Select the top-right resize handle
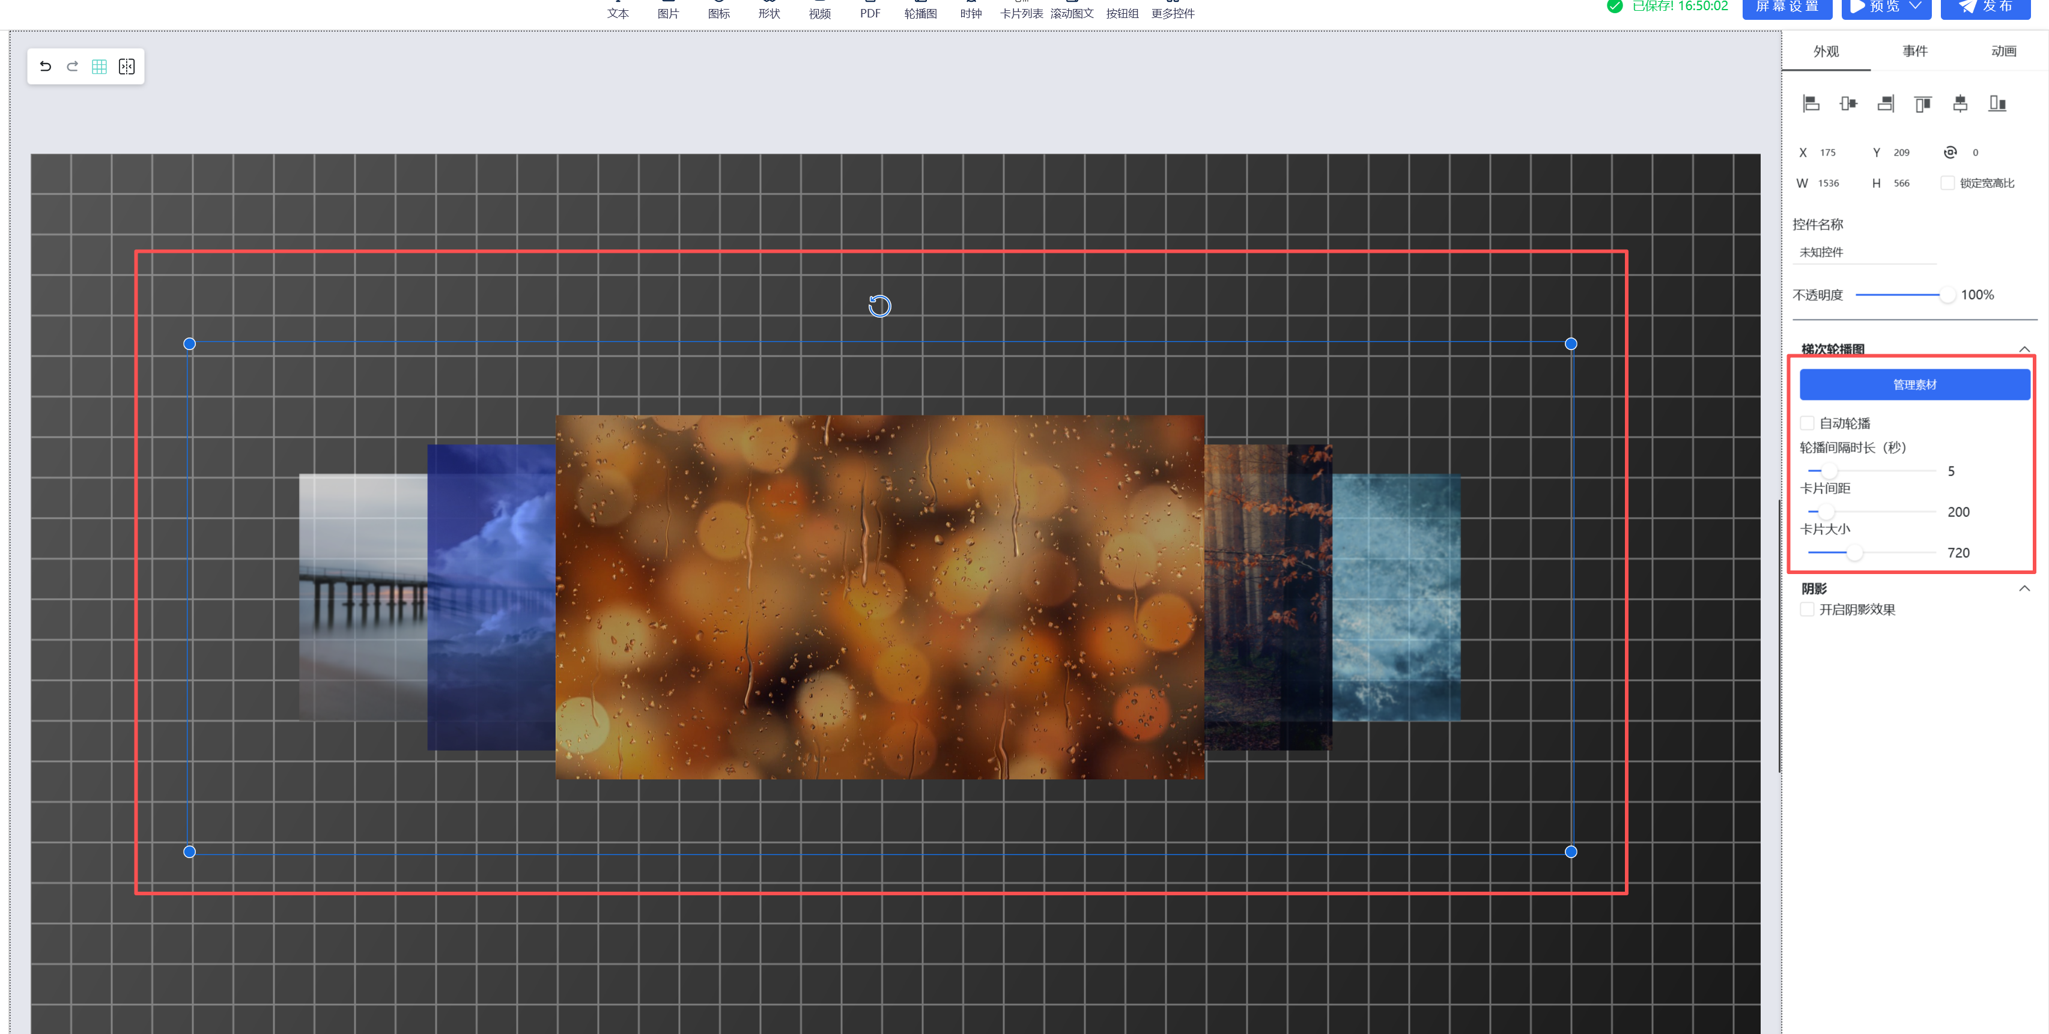 pyautogui.click(x=1571, y=343)
